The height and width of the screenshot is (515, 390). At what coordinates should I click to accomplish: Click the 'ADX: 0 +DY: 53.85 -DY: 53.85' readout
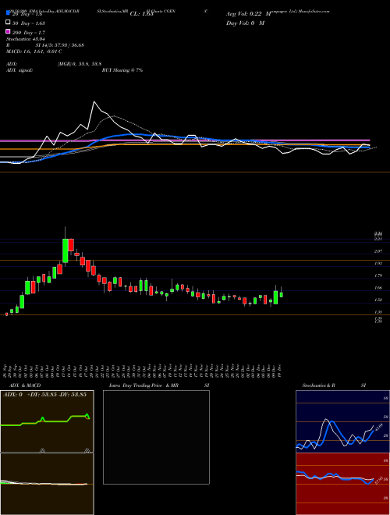44,394
